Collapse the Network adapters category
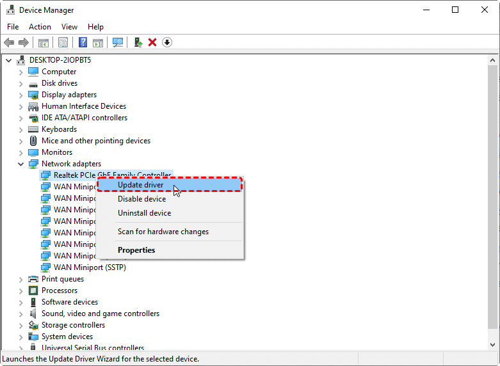Viewport: 500px width, 366px height. [21, 164]
